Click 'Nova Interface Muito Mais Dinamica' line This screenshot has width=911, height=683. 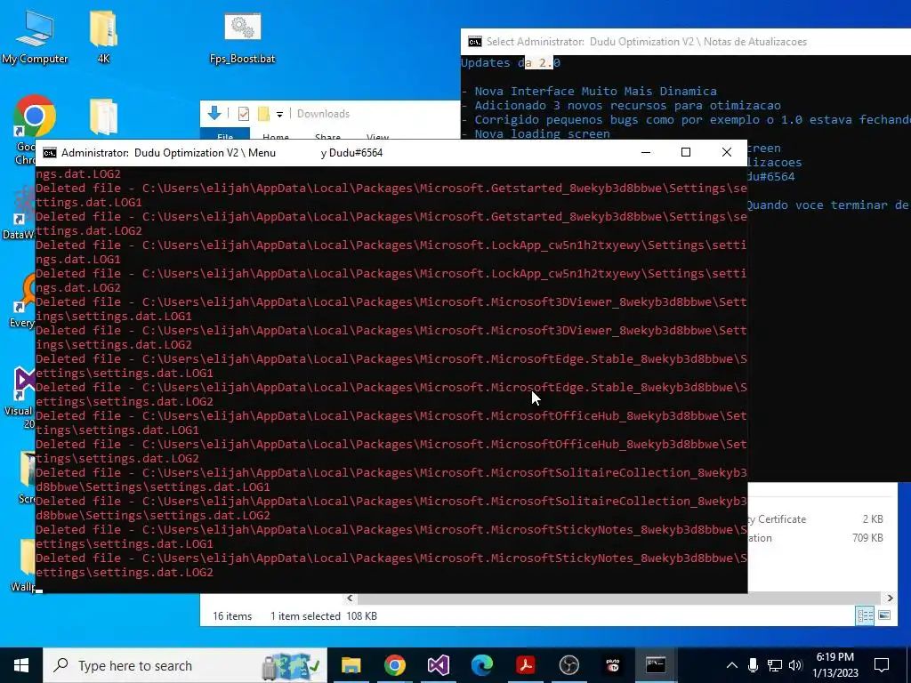[x=595, y=92]
